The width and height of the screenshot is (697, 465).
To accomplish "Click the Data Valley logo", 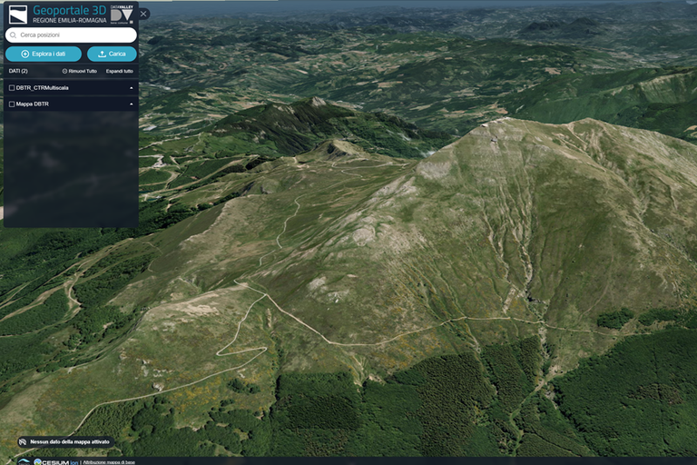I will point(123,14).
